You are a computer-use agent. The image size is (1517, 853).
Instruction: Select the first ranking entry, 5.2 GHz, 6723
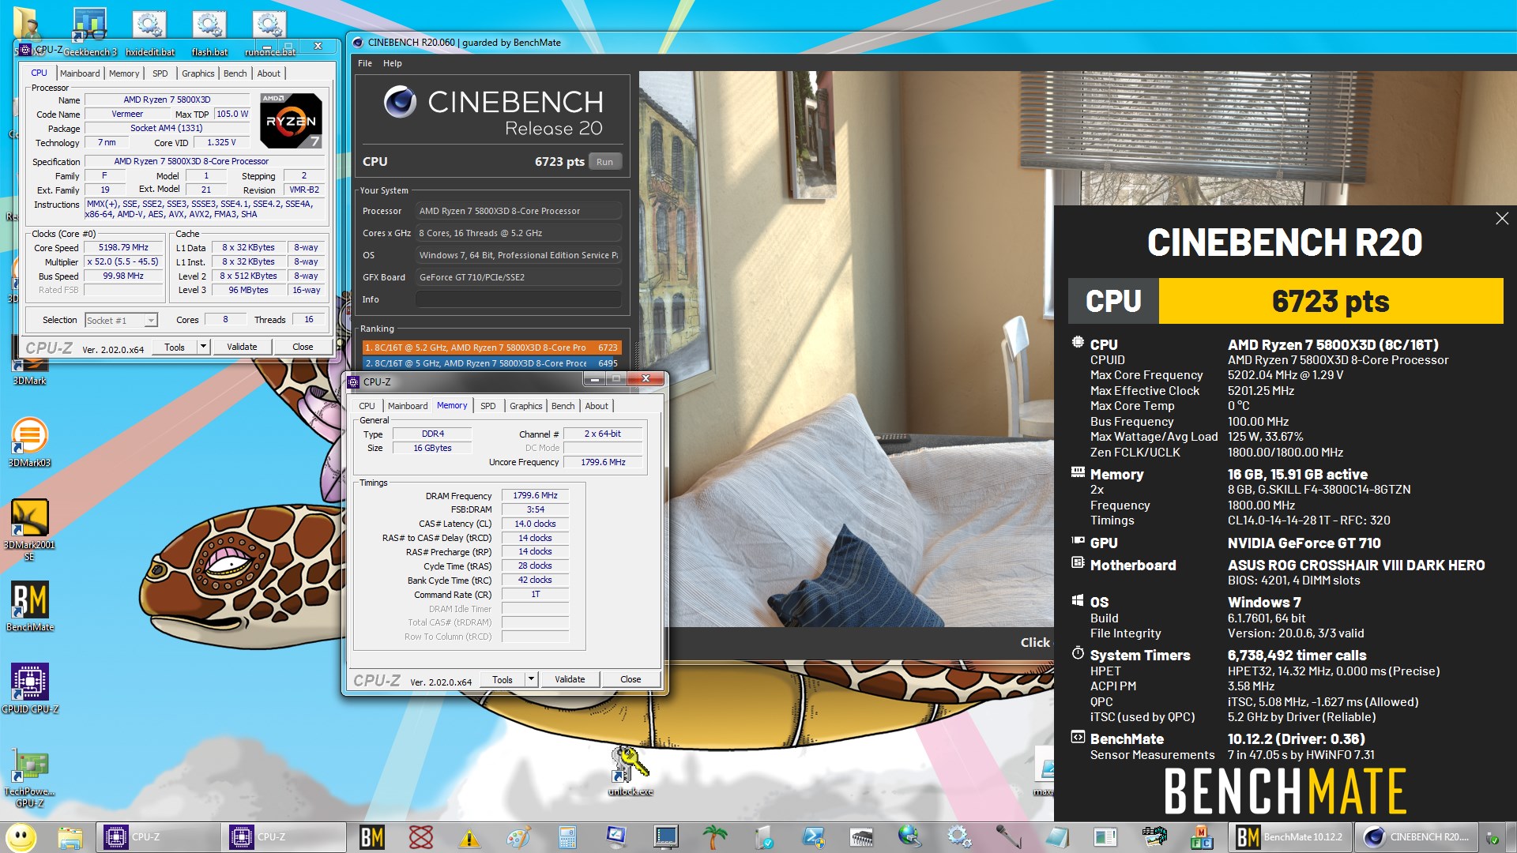point(491,348)
